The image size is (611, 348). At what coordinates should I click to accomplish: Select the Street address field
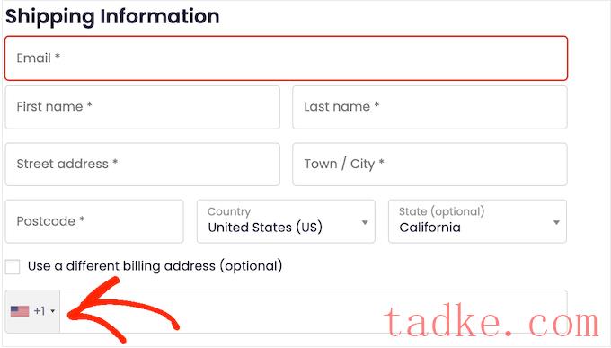(142, 165)
